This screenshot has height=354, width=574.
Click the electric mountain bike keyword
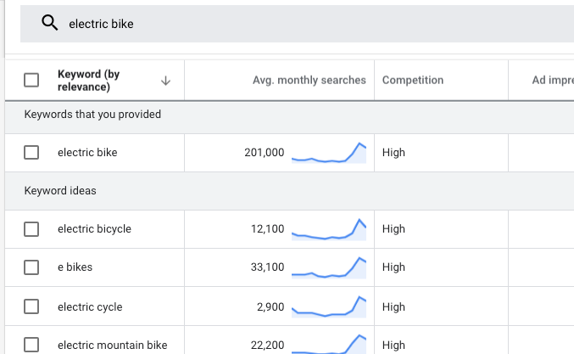112,346
